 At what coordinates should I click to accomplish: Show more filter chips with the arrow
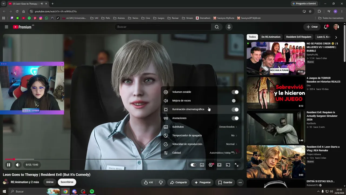tap(336, 37)
